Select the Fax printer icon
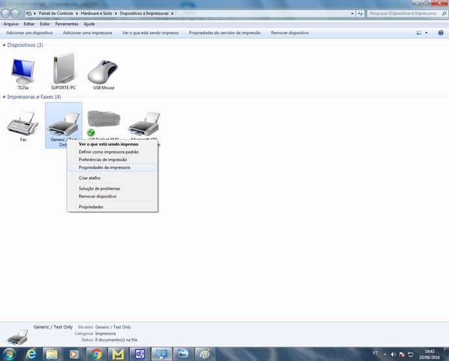449x361 pixels. (x=23, y=124)
